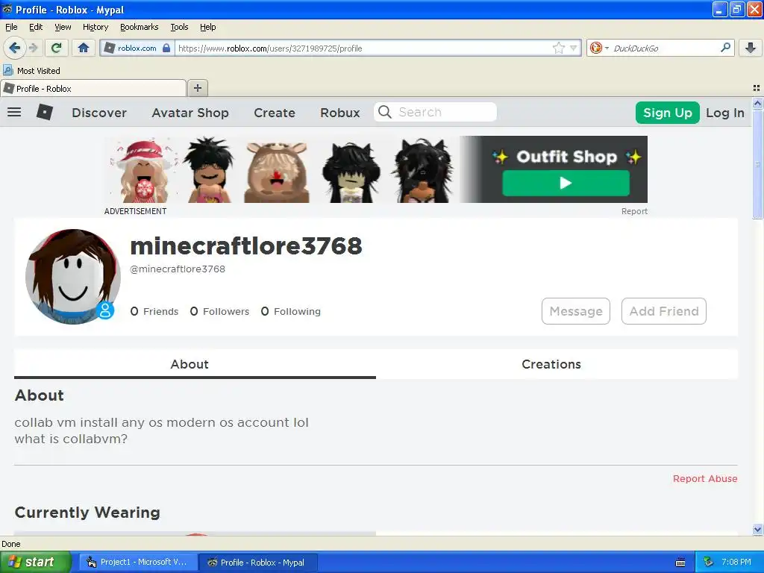Click the Outfit Shop green play button

[566, 184]
